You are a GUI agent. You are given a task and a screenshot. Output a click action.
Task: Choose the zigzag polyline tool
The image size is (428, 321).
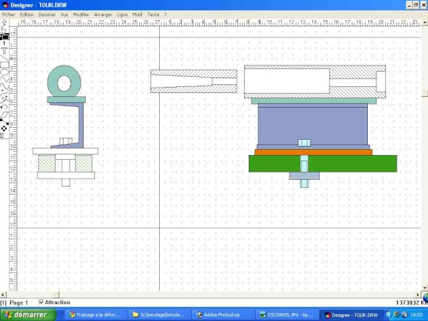click(x=4, y=79)
